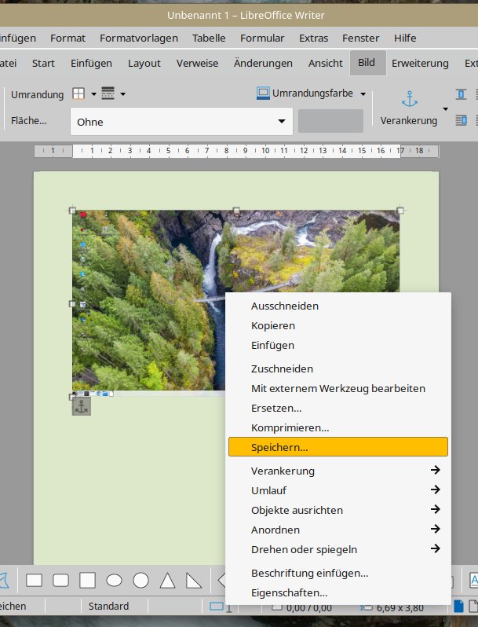Click the anchor marker below the image
The image size is (478, 627).
tap(82, 406)
